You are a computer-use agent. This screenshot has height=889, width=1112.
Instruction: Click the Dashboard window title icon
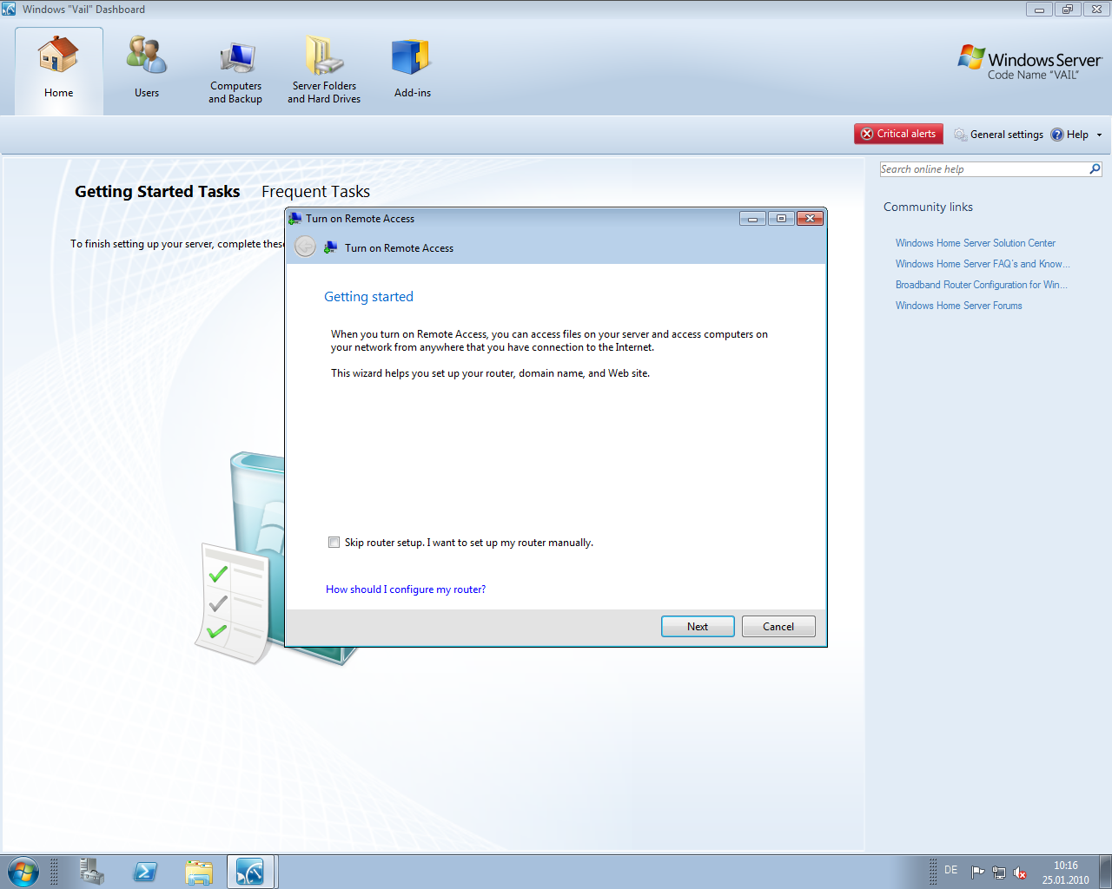pyautogui.click(x=9, y=9)
